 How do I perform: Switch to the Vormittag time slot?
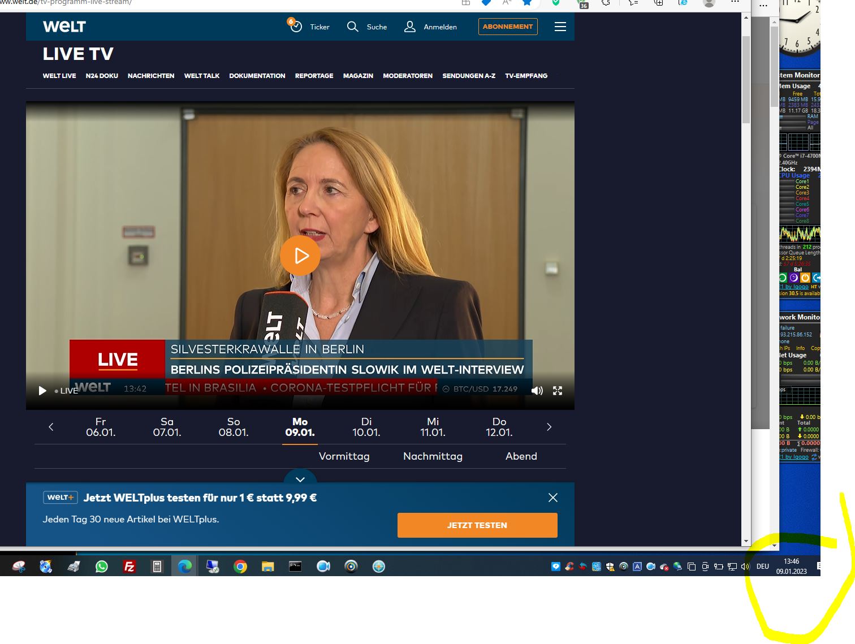click(344, 456)
